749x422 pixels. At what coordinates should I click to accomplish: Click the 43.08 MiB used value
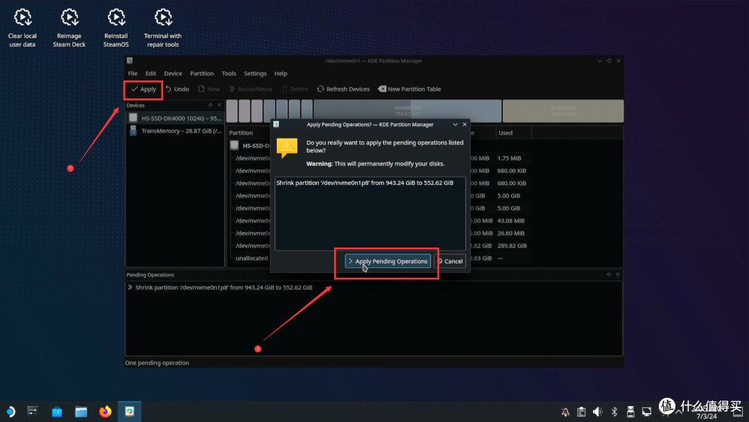click(510, 221)
